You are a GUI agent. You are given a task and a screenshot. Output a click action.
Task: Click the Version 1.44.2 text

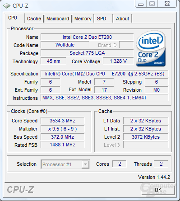(154, 177)
